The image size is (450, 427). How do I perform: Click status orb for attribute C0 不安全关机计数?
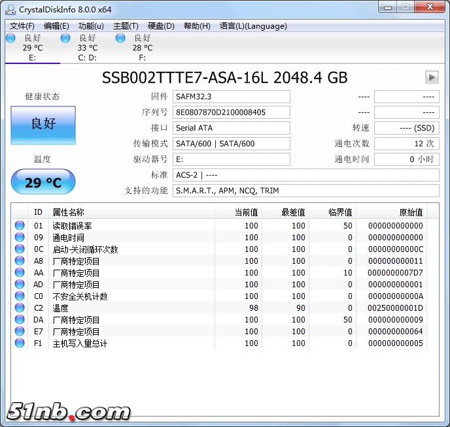coord(20,296)
